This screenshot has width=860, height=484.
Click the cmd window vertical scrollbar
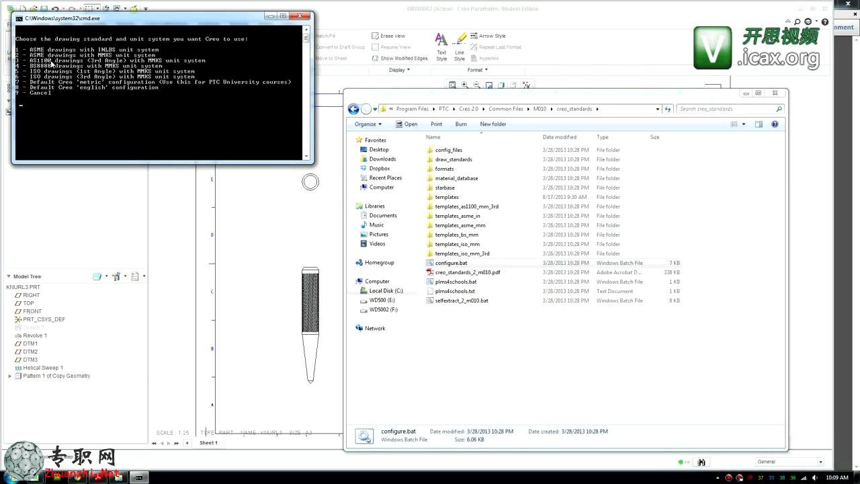coord(306,93)
